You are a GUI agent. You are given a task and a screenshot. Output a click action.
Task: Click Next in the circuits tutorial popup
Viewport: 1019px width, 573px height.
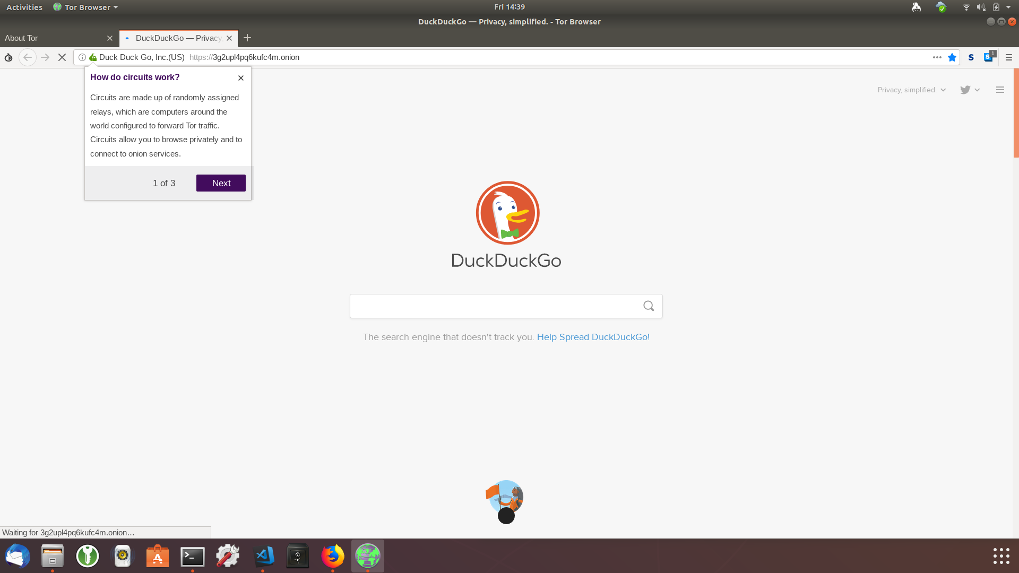click(x=221, y=183)
